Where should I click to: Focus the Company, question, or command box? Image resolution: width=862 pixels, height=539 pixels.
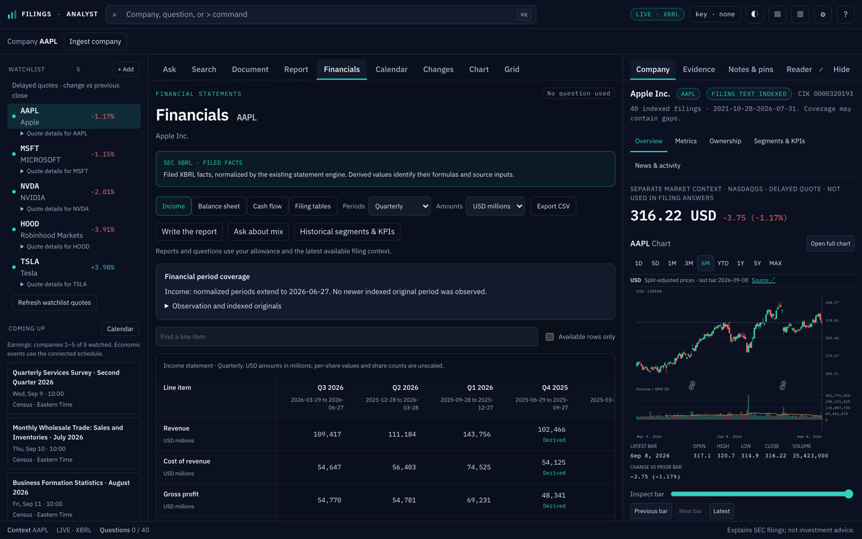point(321,14)
